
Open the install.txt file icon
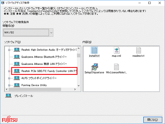[94, 50]
